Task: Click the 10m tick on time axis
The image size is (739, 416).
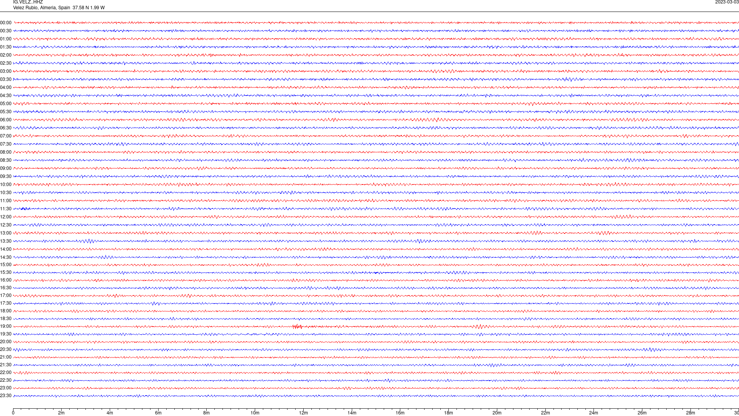Action: pos(255,413)
